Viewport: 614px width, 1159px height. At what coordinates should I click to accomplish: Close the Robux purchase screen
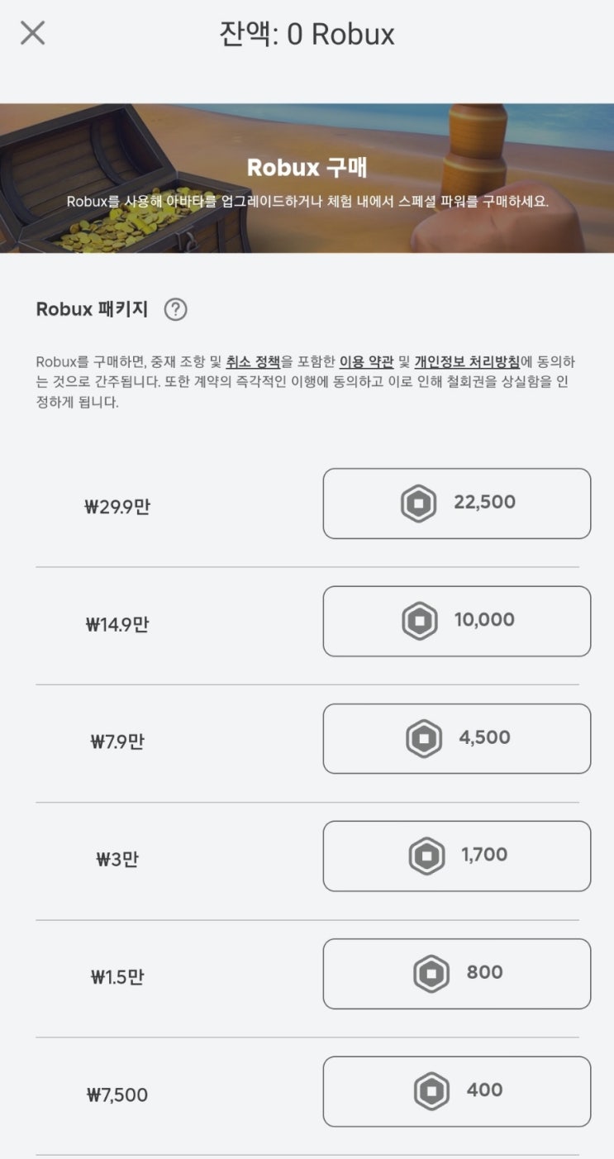click(32, 34)
